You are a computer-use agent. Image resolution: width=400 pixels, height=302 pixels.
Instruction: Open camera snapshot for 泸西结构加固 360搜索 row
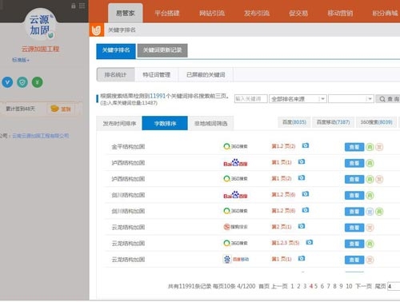[x=302, y=177]
